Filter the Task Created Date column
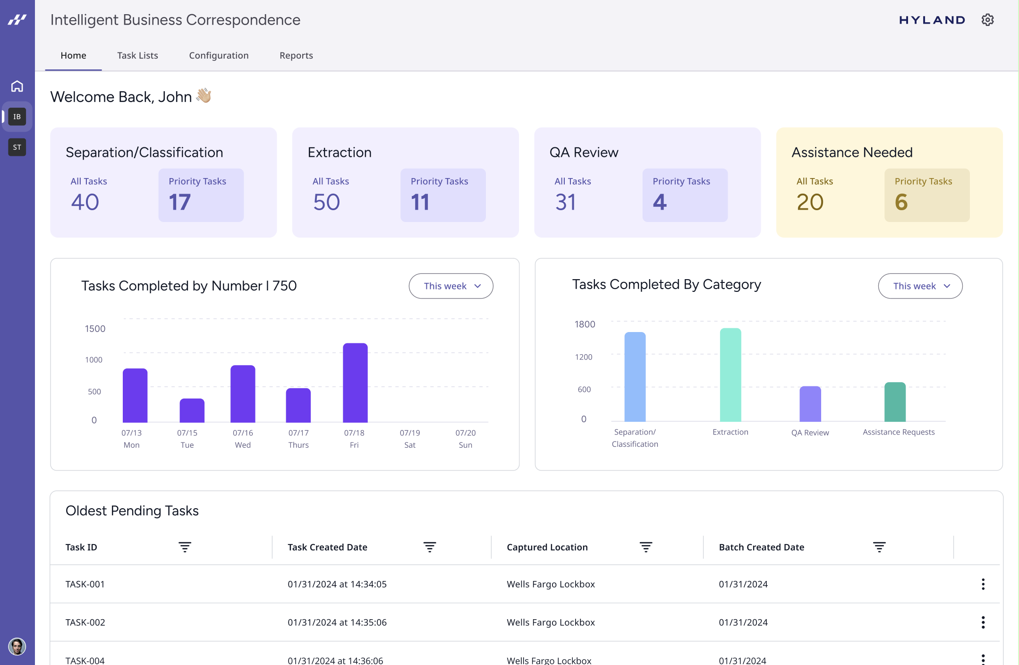The height and width of the screenshot is (665, 1019). [429, 547]
